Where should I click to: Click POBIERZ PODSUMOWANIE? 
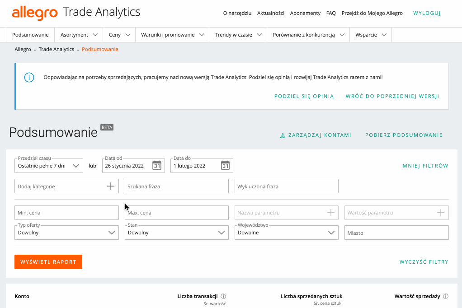[404, 135]
